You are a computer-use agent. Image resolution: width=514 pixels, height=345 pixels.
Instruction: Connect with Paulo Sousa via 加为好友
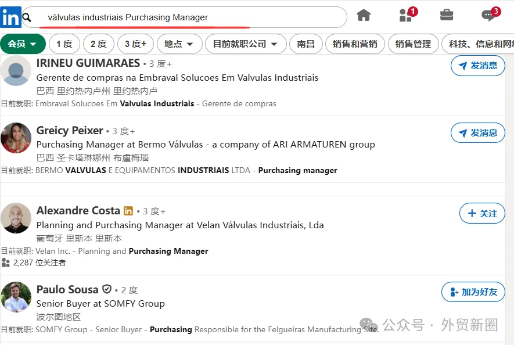click(473, 292)
